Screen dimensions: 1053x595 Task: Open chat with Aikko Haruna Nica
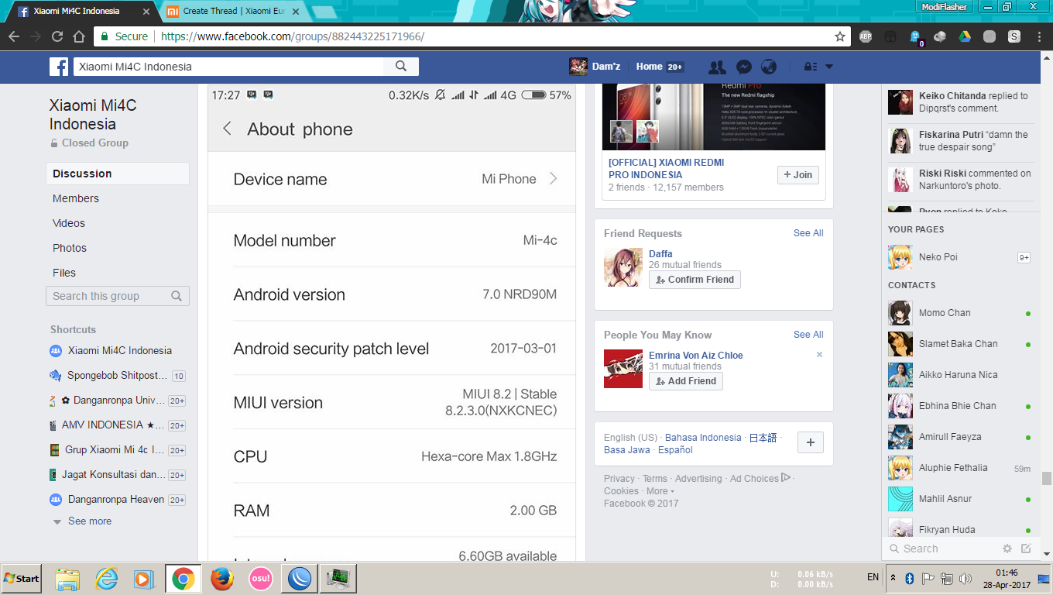tap(959, 375)
